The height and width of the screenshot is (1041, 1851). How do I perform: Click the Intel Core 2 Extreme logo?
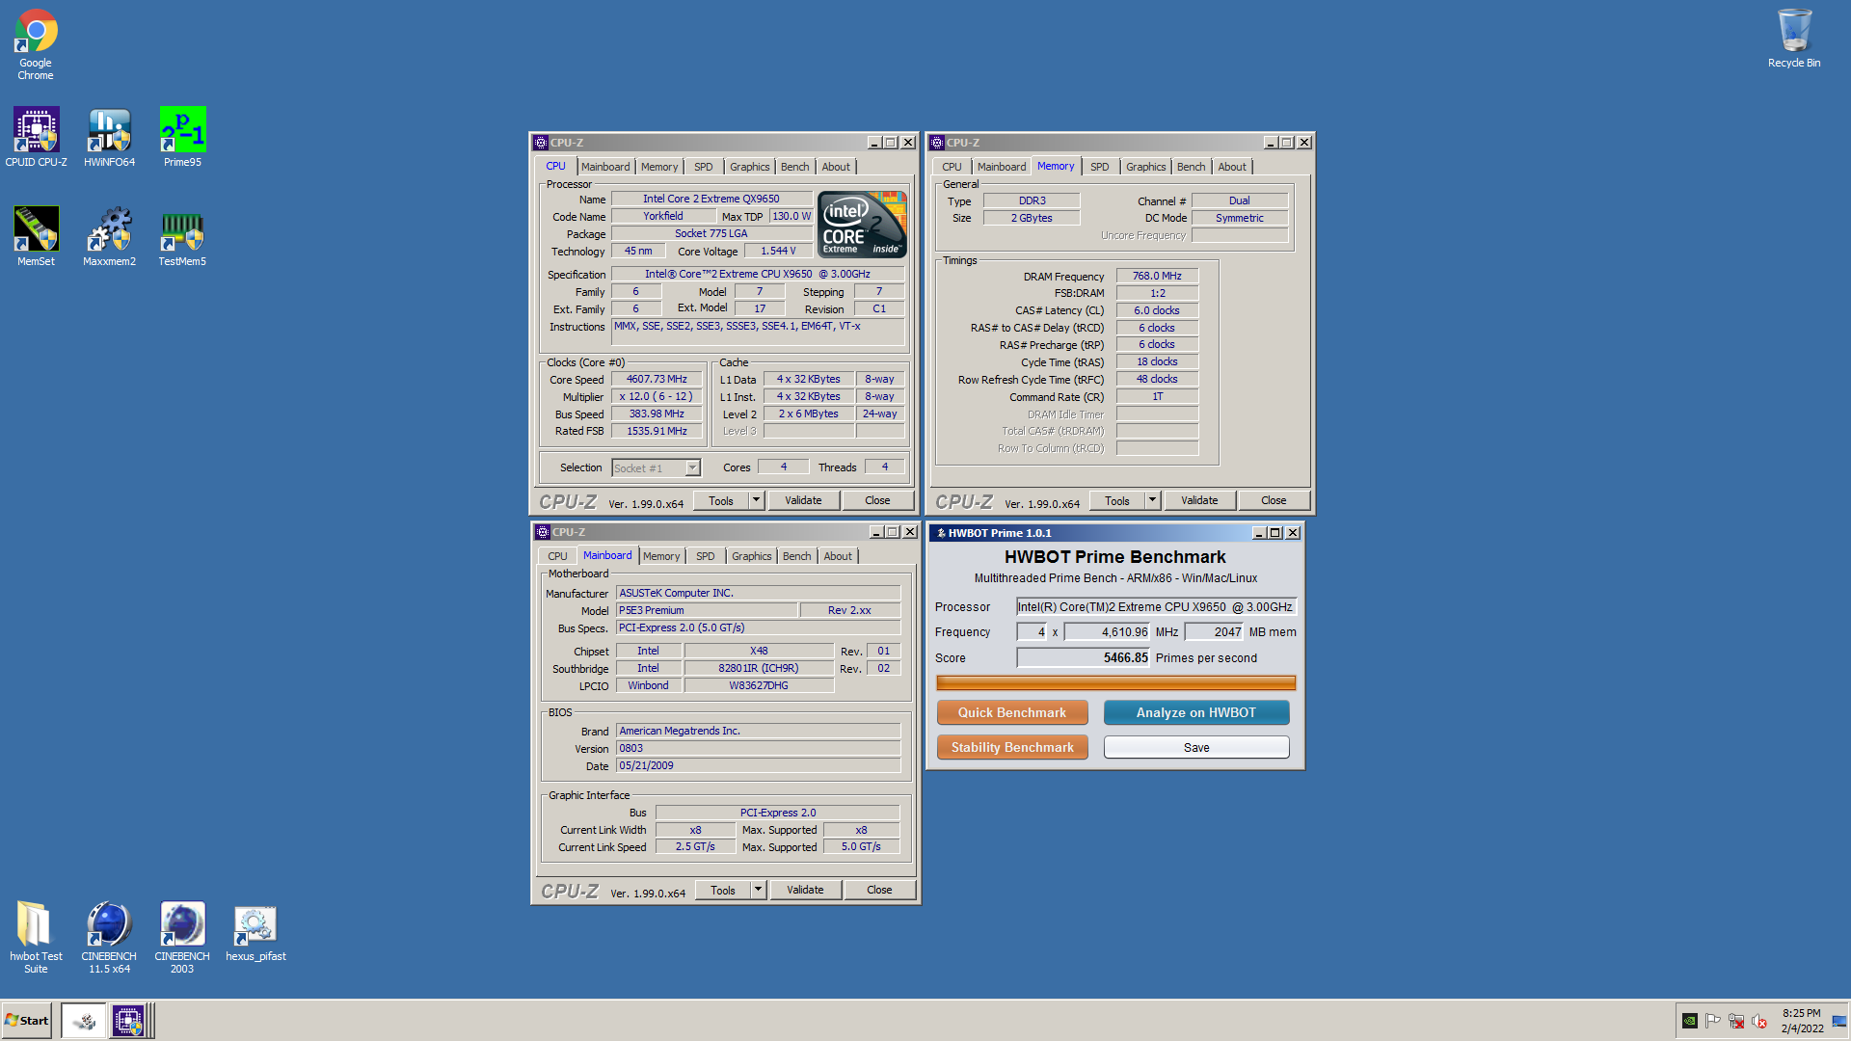coord(863,224)
